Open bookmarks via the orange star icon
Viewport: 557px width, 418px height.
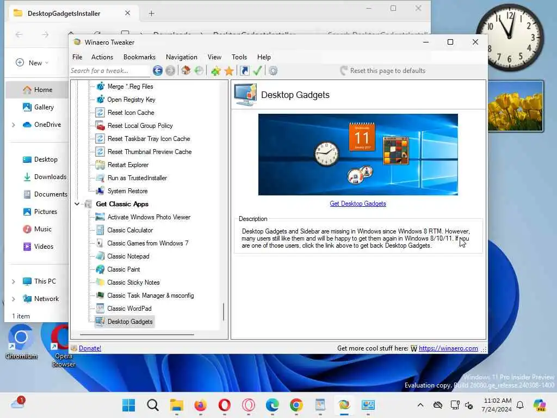pyautogui.click(x=229, y=71)
